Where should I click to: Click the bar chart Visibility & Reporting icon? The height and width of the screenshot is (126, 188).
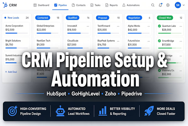click(103, 111)
